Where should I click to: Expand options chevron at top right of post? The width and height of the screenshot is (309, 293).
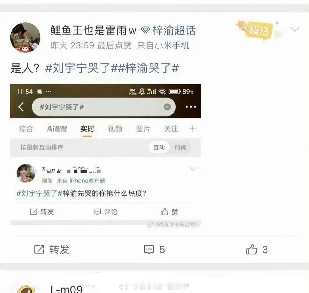295,29
